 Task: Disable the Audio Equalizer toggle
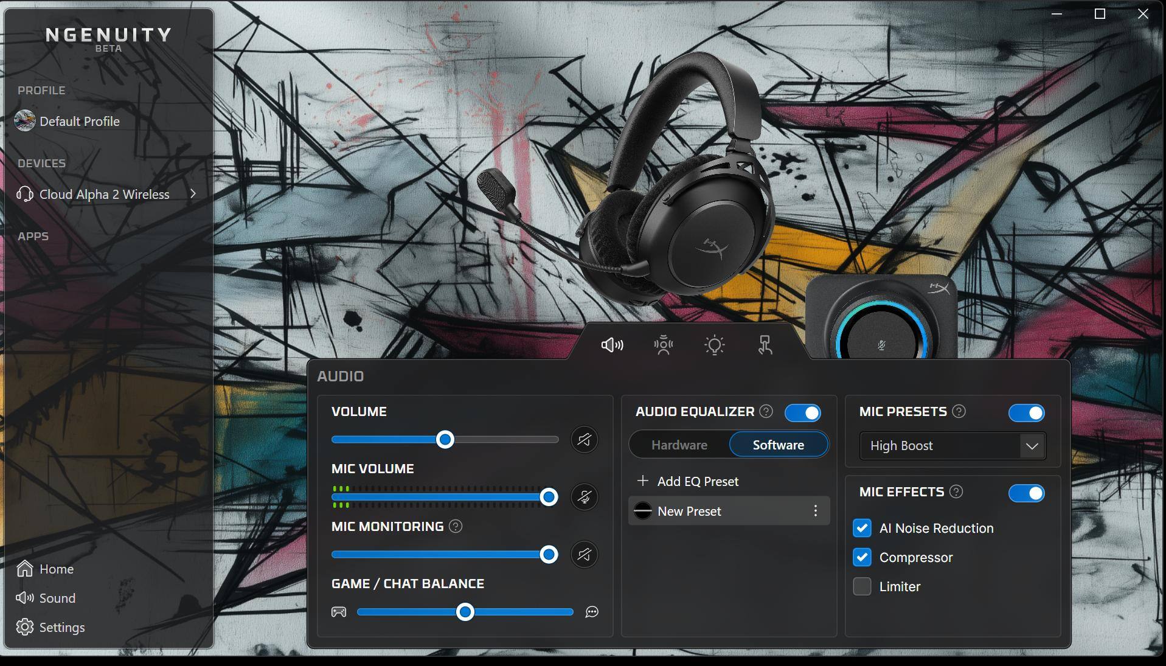(802, 413)
